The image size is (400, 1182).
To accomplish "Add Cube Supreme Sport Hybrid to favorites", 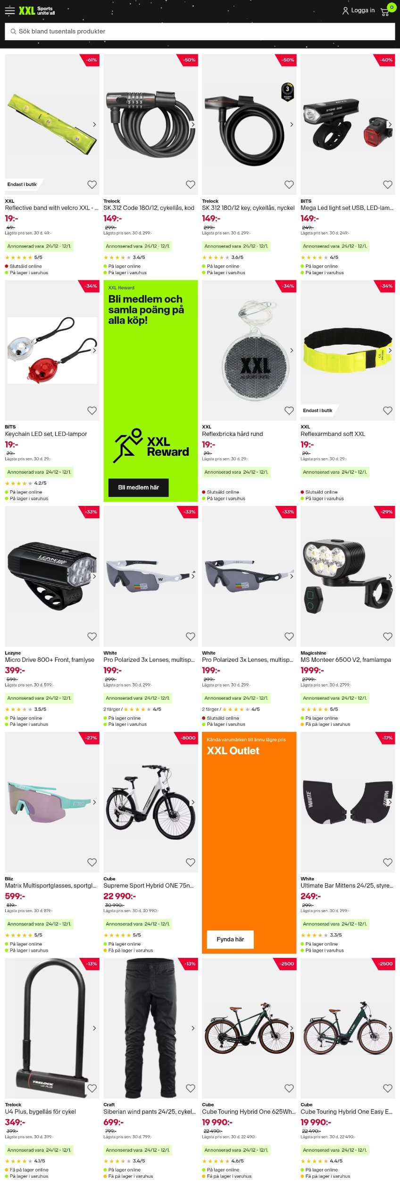I will pos(191,862).
